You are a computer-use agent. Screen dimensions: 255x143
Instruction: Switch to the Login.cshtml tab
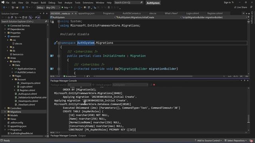pos(192,14)
